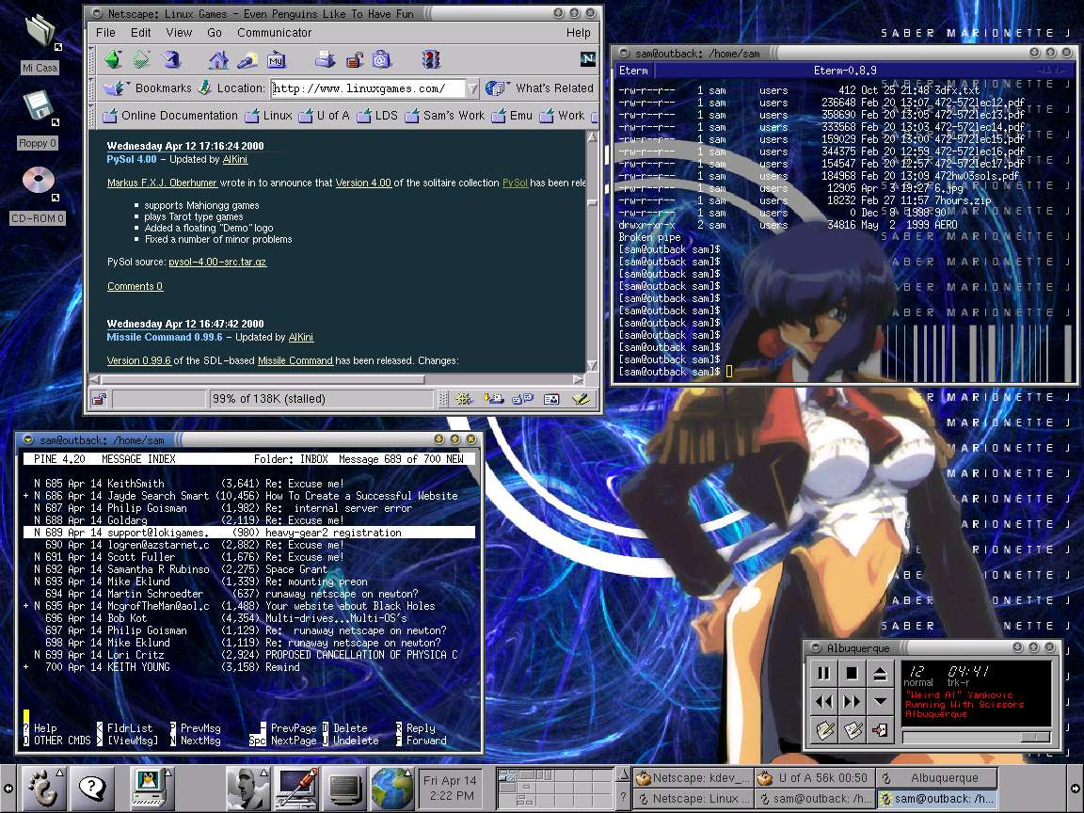Viewport: 1084px width, 813px height.
Task: Click the pysol-4.00-src.tar.gz download link
Action: (217, 262)
